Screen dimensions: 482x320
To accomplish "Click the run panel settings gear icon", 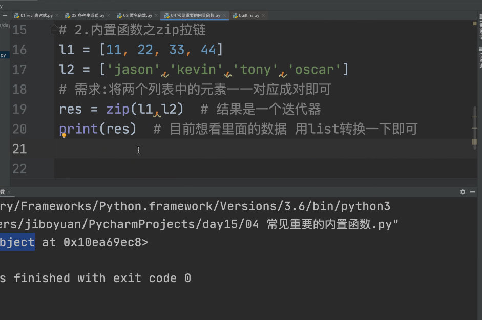I will tap(463, 191).
